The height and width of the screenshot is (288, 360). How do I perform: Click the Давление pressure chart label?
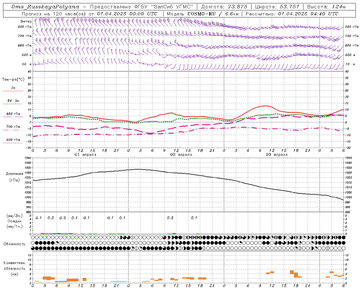15,174
